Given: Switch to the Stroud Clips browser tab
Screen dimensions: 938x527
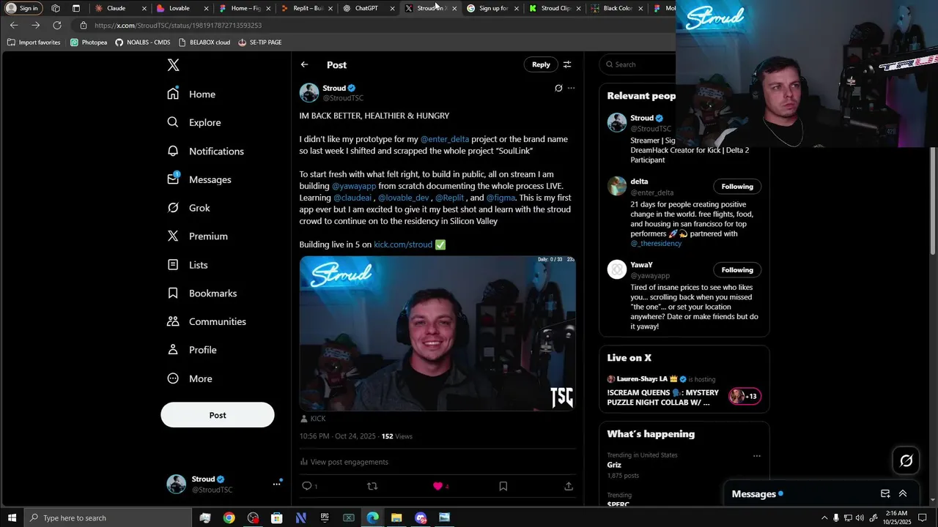Looking at the screenshot, I should point(555,8).
